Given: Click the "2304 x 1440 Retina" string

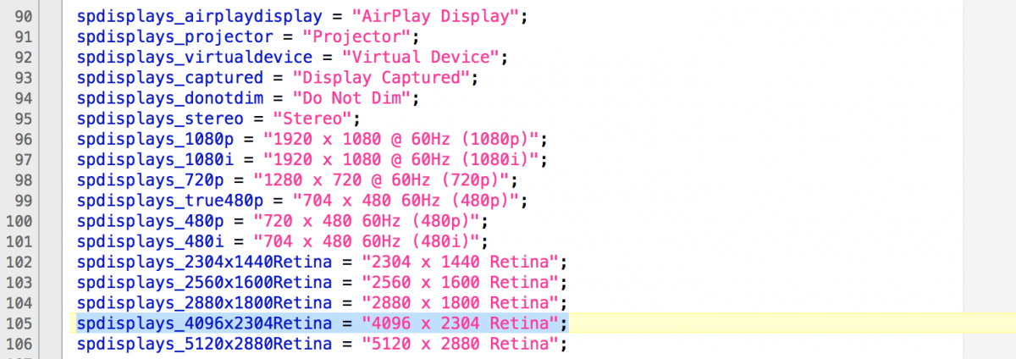Looking at the screenshot, I should (460, 262).
